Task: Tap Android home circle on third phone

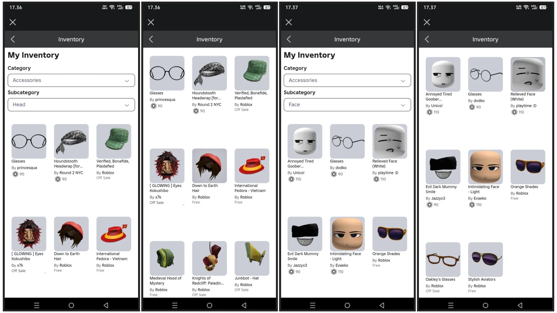Action: click(x=347, y=305)
